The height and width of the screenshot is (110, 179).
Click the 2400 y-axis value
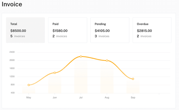tap(12, 52)
